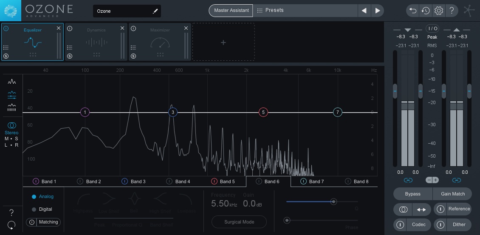Remove the Dynamics module
The width and height of the screenshot is (480, 235).
(122, 28)
